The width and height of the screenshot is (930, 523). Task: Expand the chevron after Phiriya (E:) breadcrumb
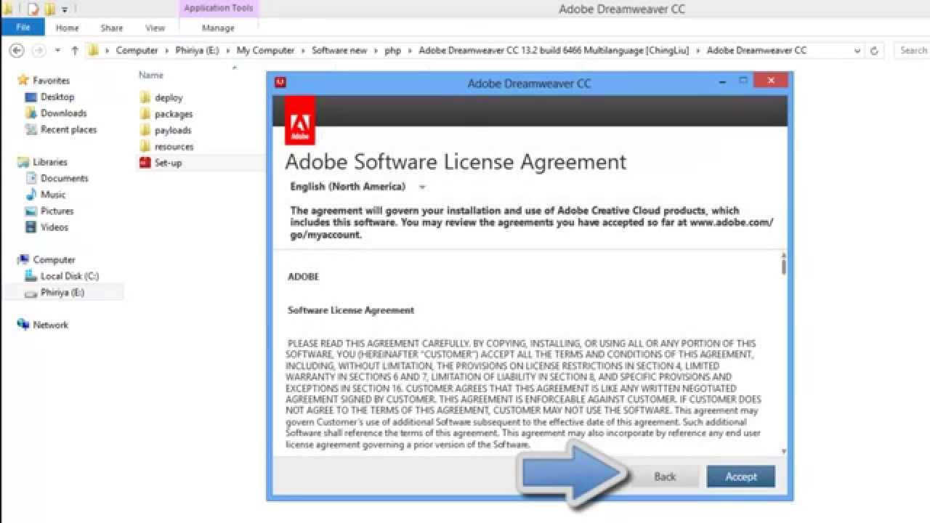230,51
